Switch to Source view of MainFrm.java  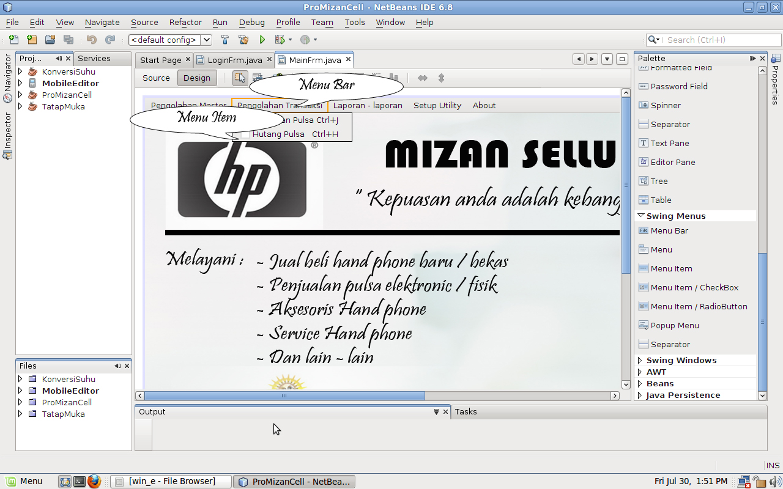point(155,78)
